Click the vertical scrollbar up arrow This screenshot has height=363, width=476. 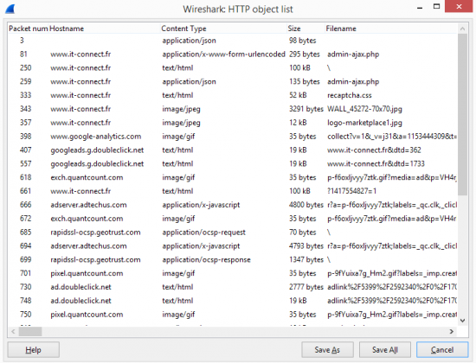(x=462, y=29)
